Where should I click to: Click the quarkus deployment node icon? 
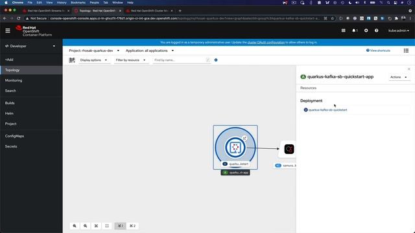click(x=235, y=147)
